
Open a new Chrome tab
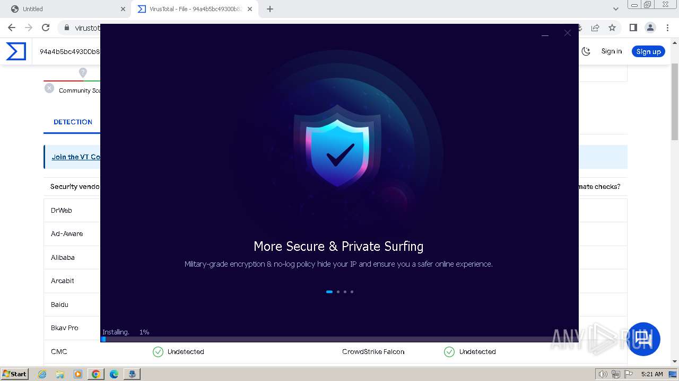[270, 9]
